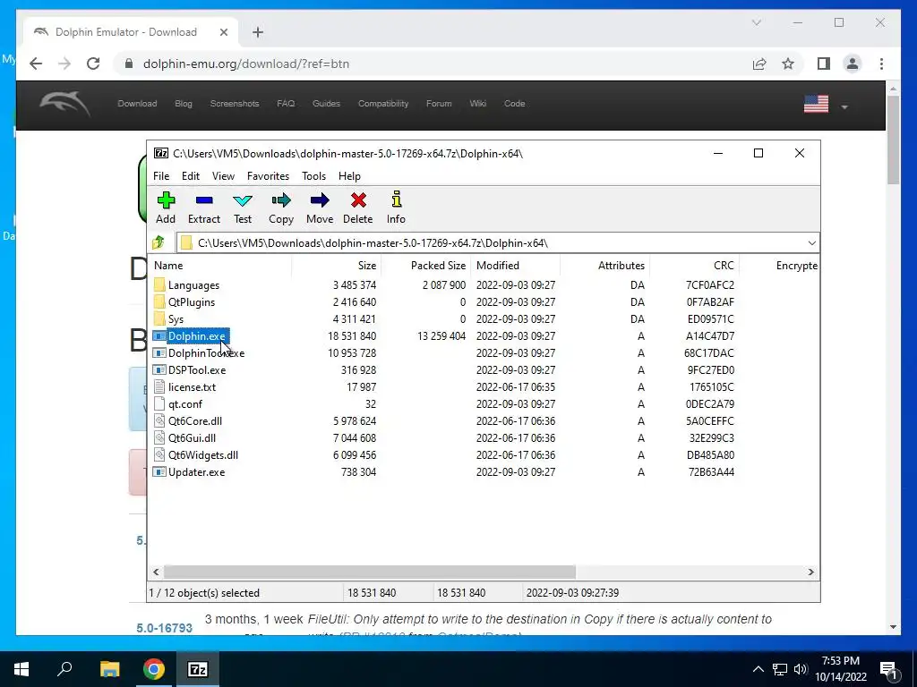Open Compatibility link in website navbar

(x=383, y=104)
